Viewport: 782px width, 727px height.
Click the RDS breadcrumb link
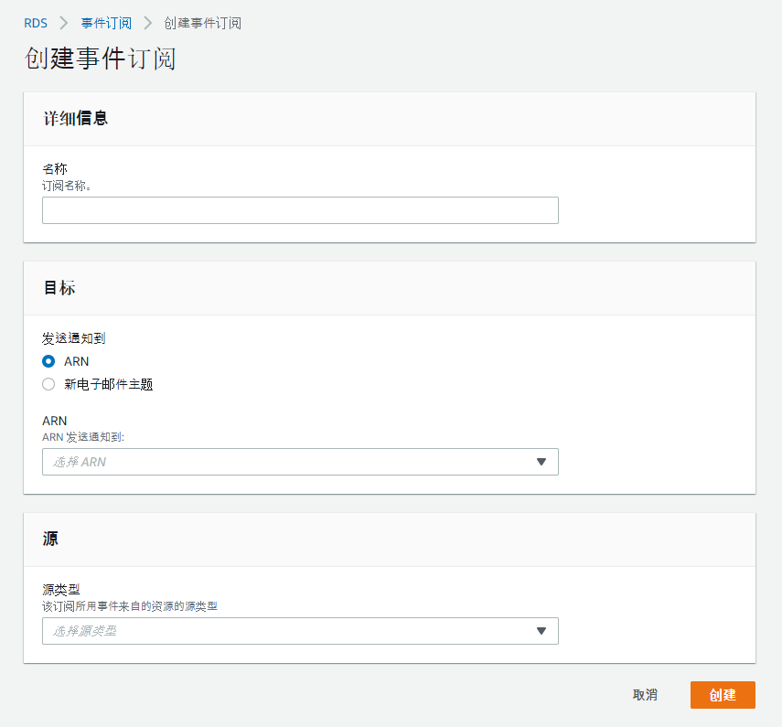[36, 23]
